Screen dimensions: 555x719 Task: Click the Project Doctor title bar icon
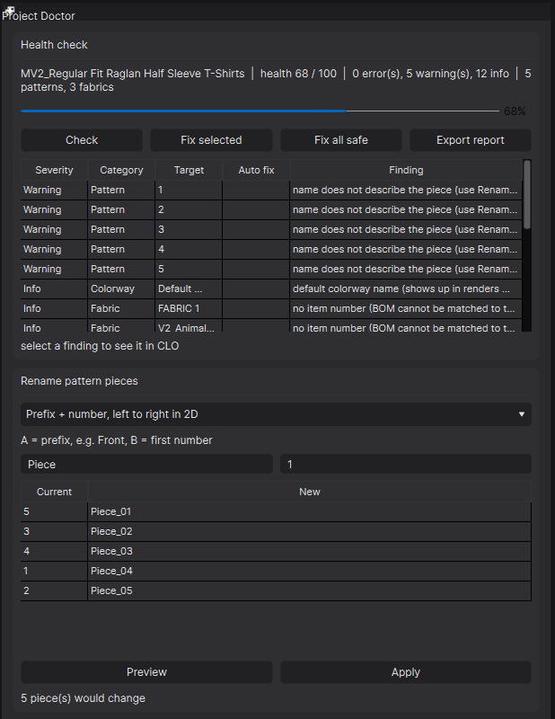(x=9, y=10)
